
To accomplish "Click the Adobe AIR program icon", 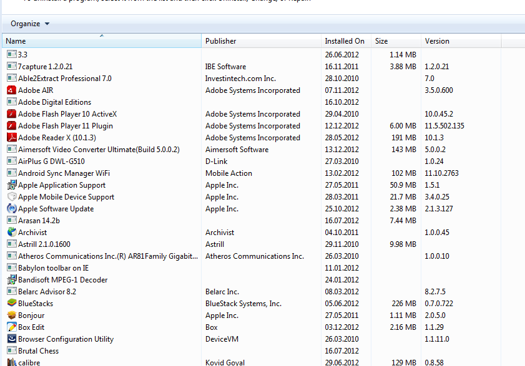I will coord(12,90).
